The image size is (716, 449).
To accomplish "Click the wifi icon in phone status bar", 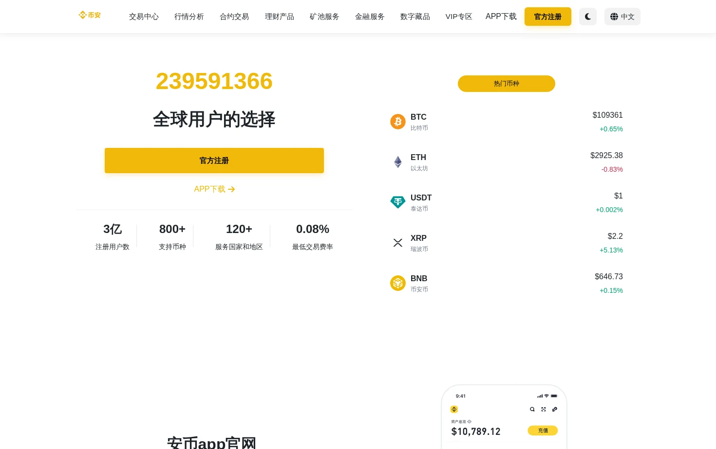I will click(x=546, y=396).
